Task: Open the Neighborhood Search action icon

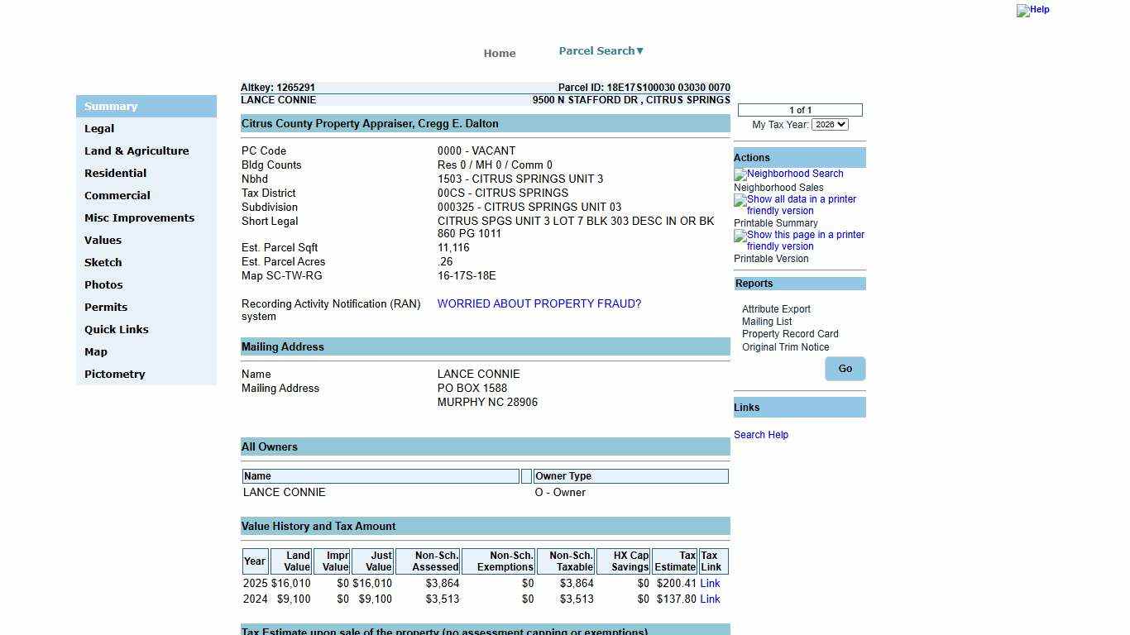Action: [788, 174]
